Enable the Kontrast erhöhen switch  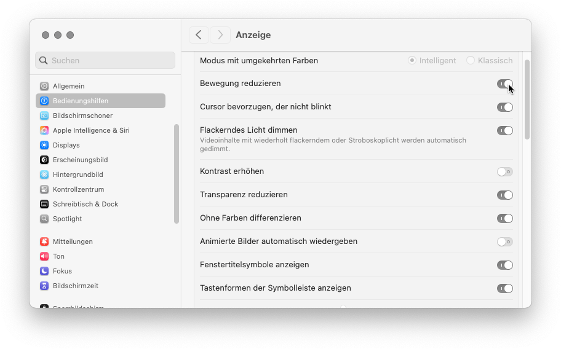click(504, 171)
